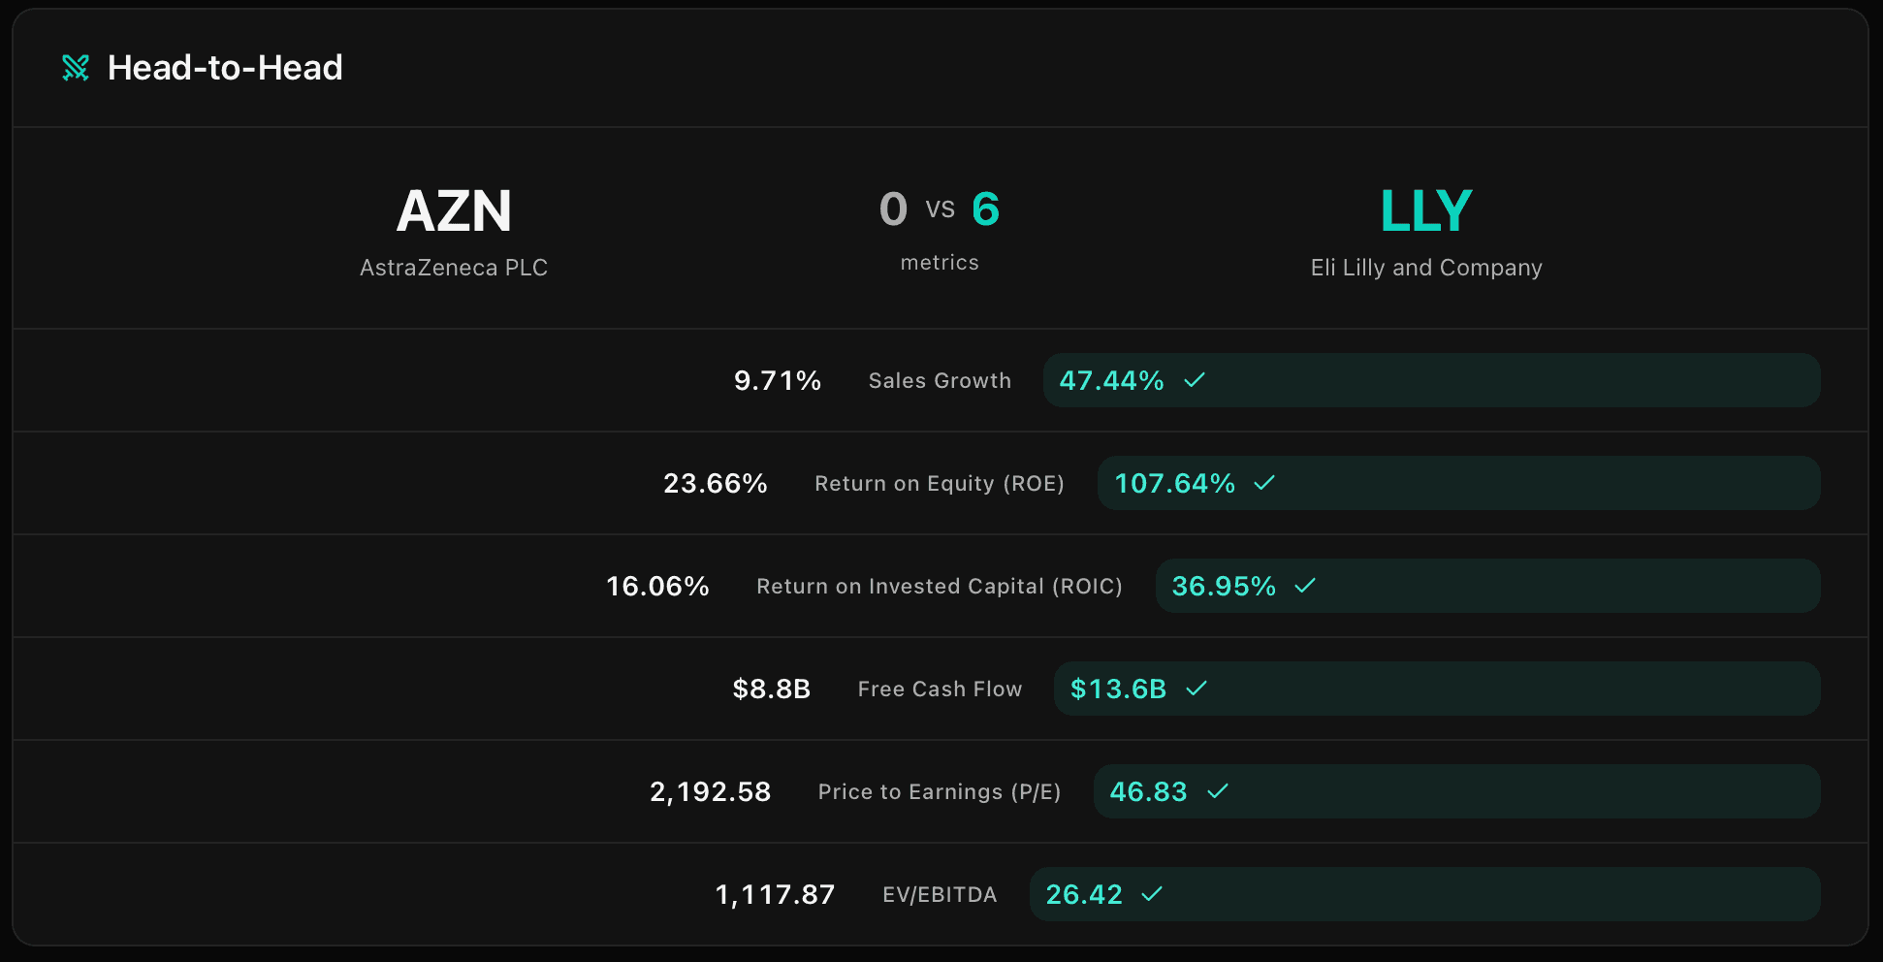The width and height of the screenshot is (1883, 962).
Task: Click the checkmark beside 47.44% Sales Growth
Action: point(1195,380)
